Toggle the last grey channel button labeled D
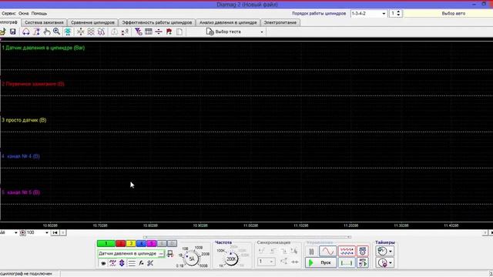The image size is (493, 277). click(172, 243)
